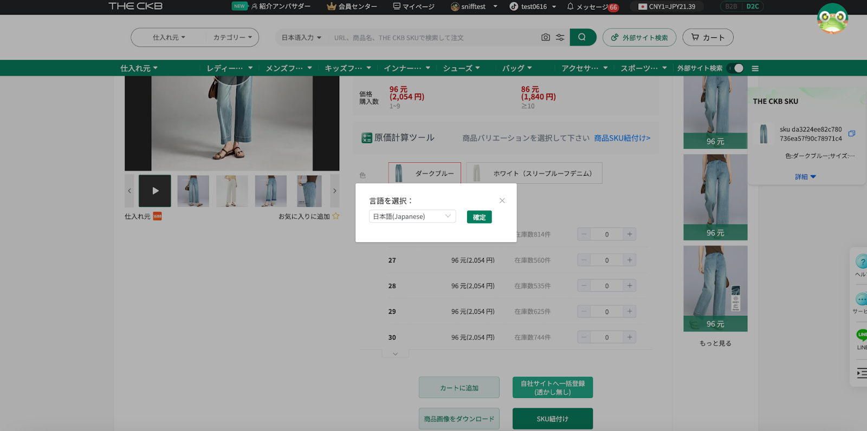867x431 pixels.
Task: Expand the size list chevron
Action: coord(396,354)
